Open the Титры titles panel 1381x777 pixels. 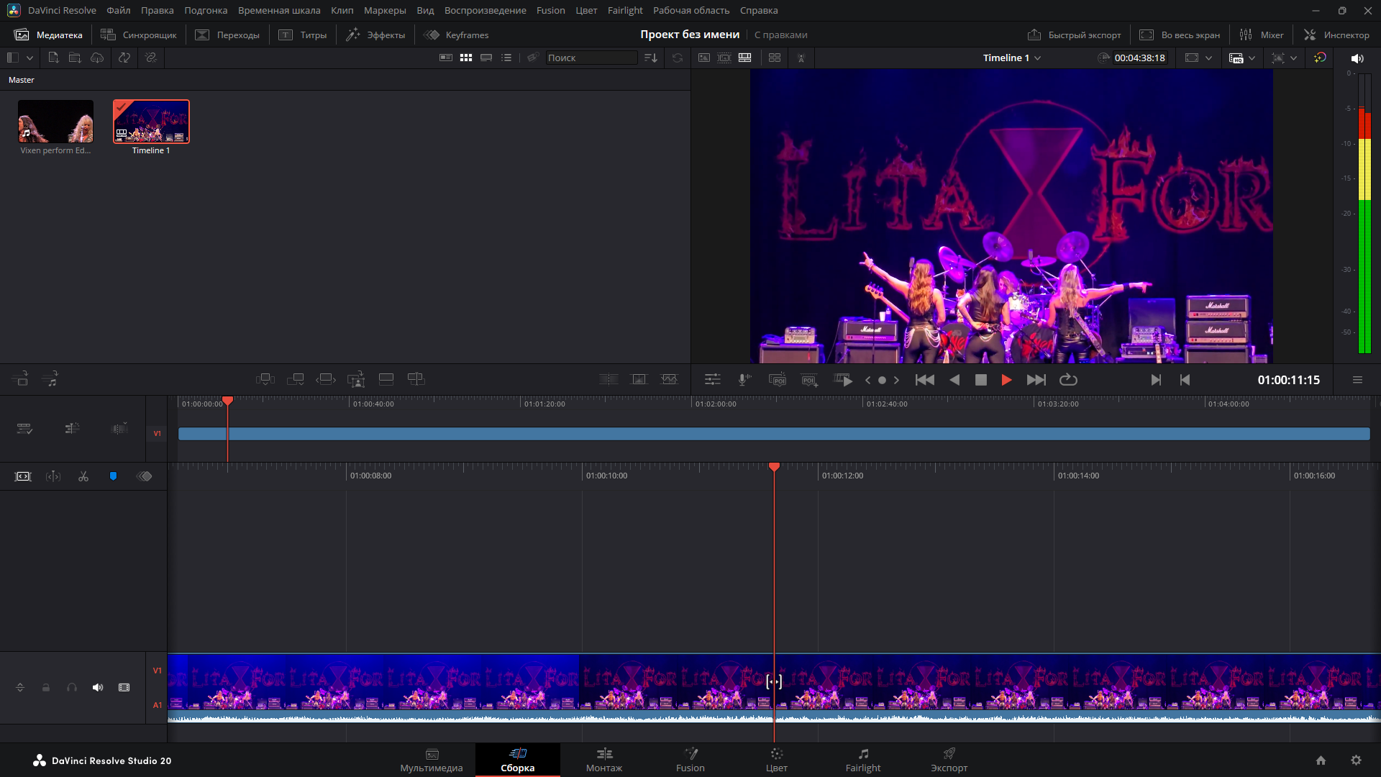click(x=303, y=35)
